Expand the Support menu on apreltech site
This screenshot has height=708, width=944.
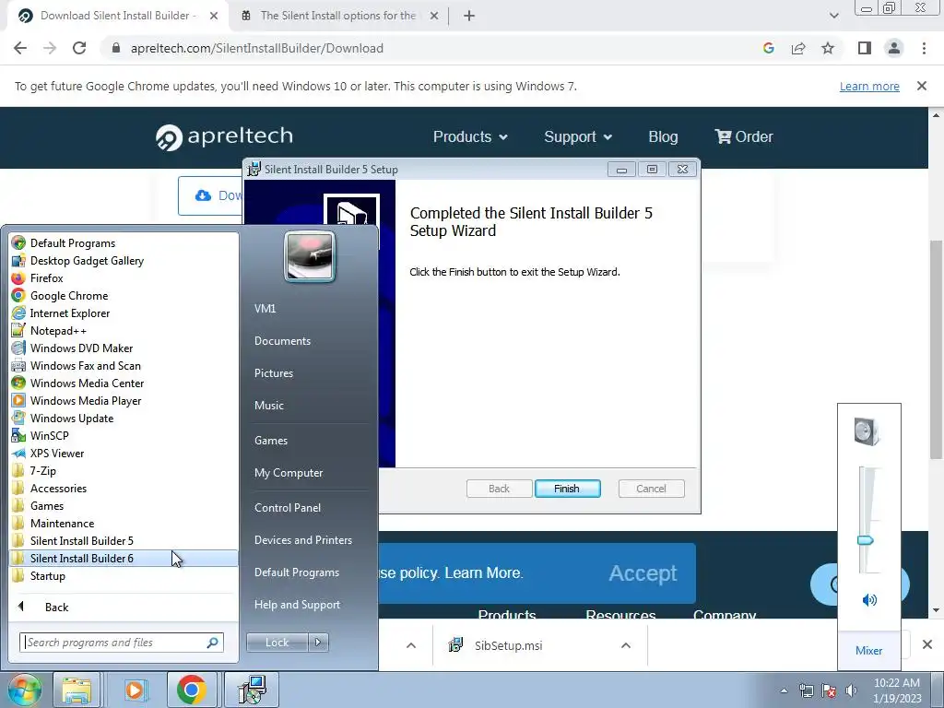click(x=578, y=136)
